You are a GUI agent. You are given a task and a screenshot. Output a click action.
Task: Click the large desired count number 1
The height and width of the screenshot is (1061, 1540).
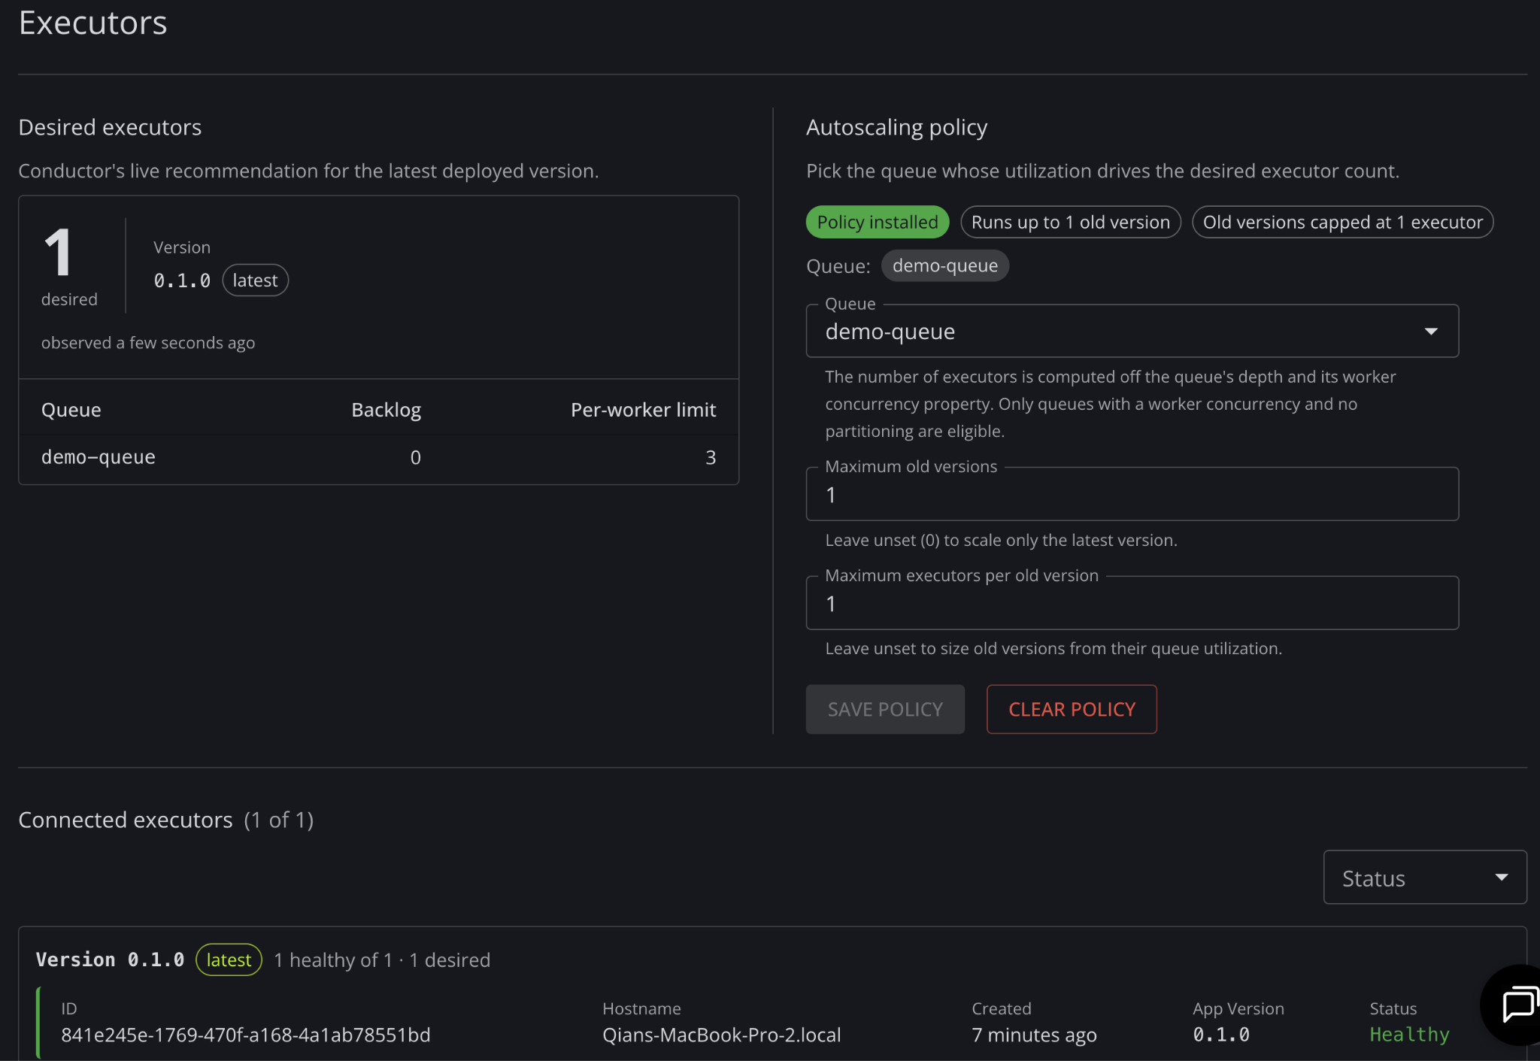[59, 253]
